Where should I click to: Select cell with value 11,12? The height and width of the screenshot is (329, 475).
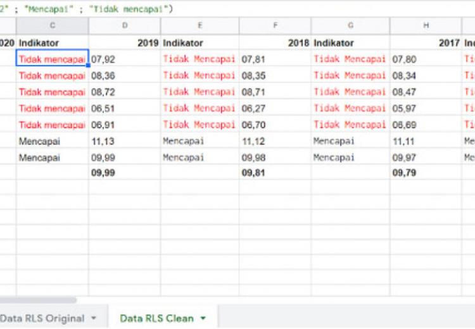coord(275,140)
